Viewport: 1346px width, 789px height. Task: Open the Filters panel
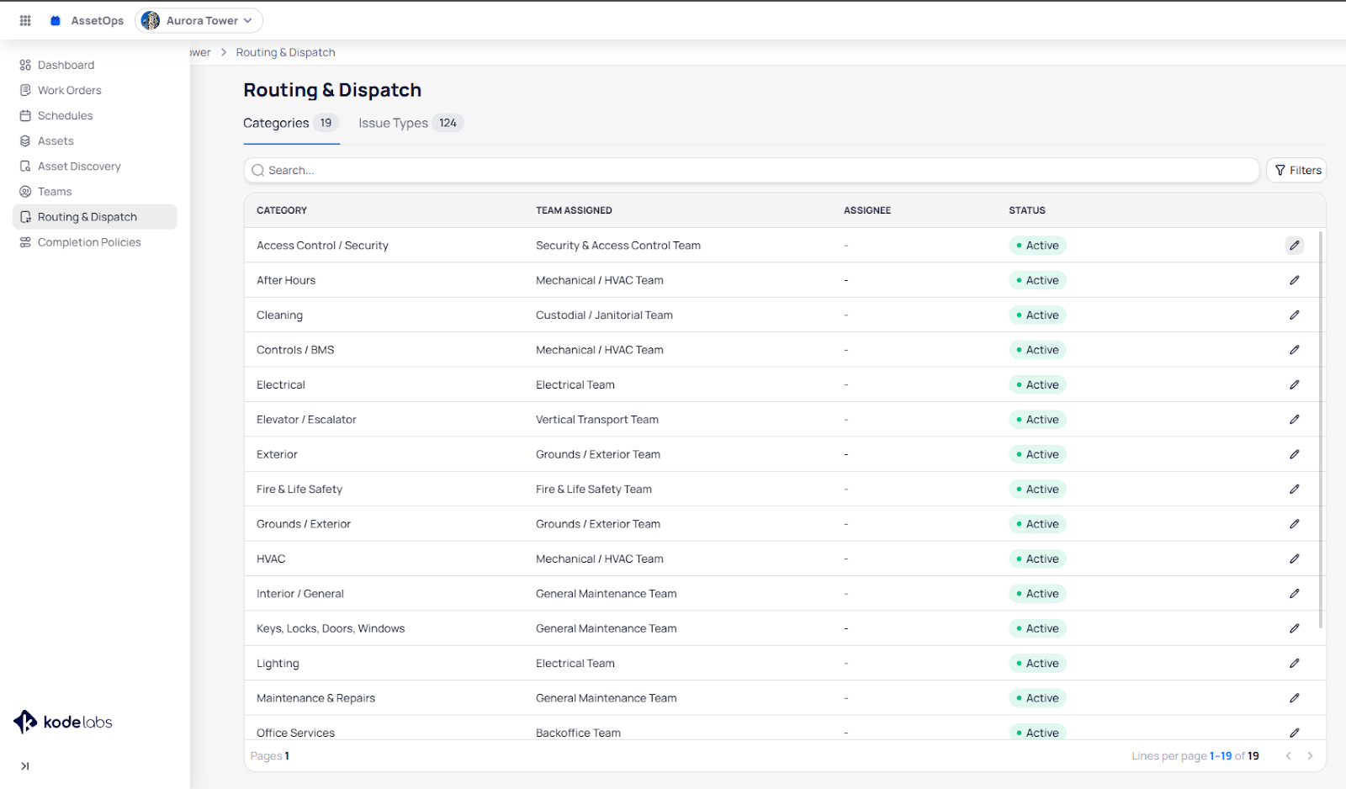[1296, 170]
